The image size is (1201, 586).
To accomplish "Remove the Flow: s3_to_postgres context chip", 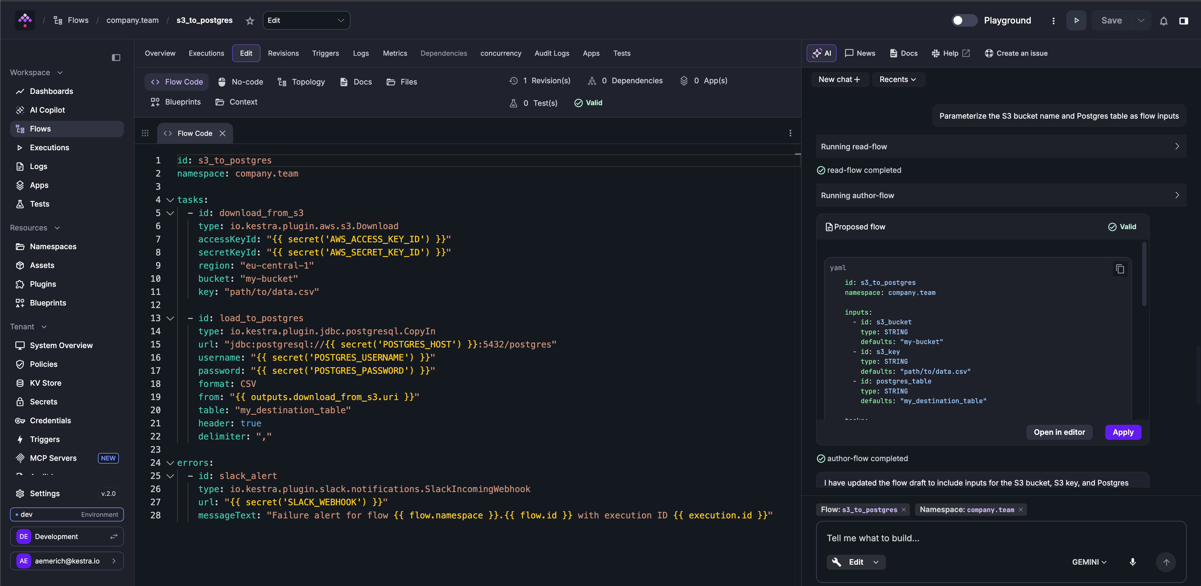I will [x=903, y=510].
